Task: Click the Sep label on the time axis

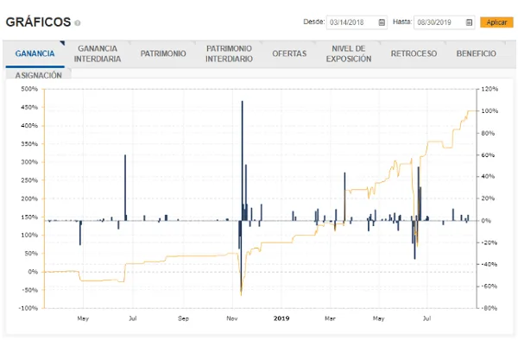Action: (x=183, y=318)
